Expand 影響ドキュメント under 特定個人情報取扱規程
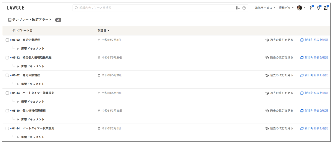The image size is (333, 144). pyautogui.click(x=18, y=66)
